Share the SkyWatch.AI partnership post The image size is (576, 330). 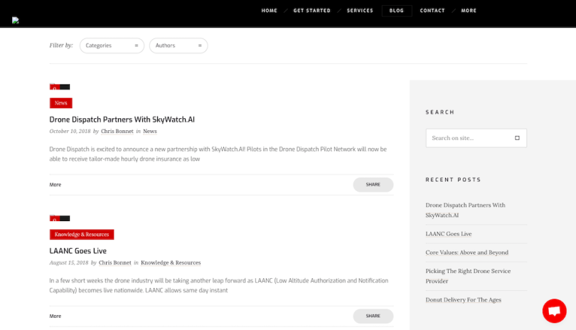[x=373, y=184]
